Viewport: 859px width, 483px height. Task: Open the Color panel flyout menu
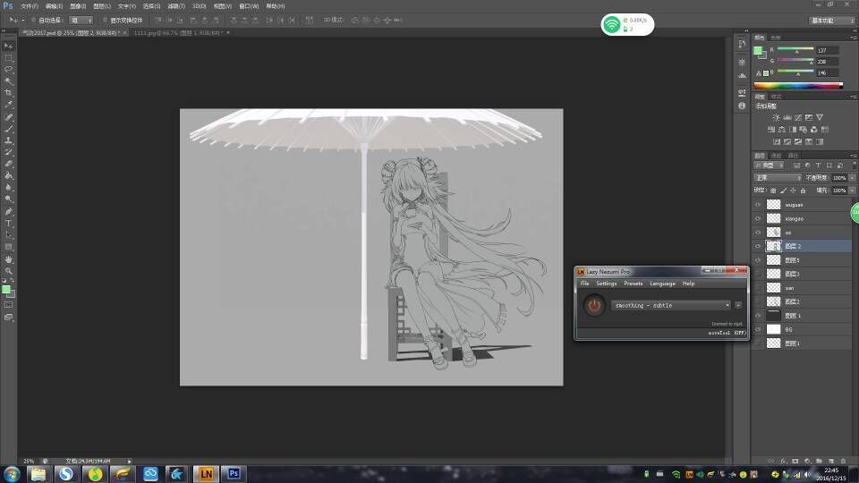854,38
